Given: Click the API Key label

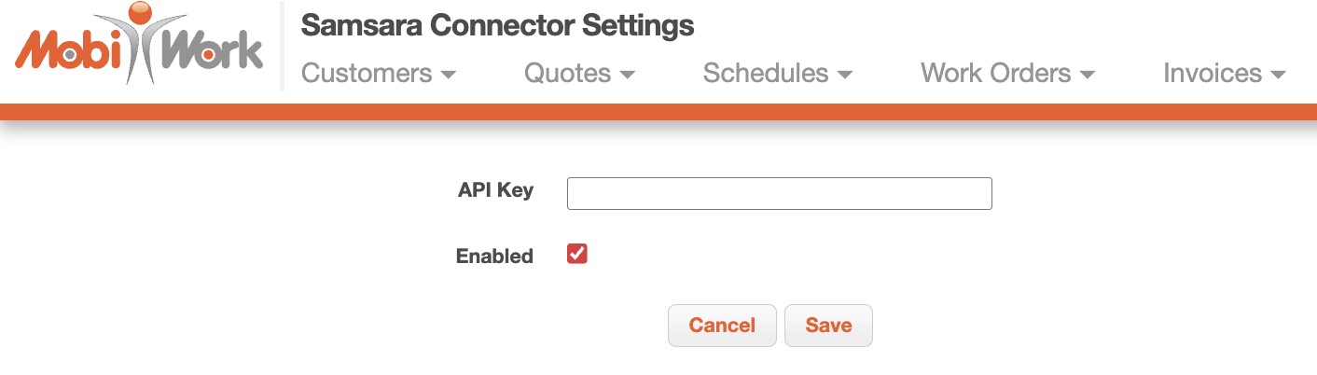Looking at the screenshot, I should tap(495, 190).
